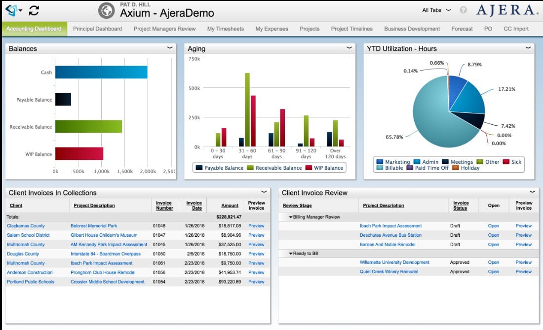Preview invoice 01048 for Clackamas County
Image resolution: width=543 pixels, height=330 pixels.
[x=256, y=226]
